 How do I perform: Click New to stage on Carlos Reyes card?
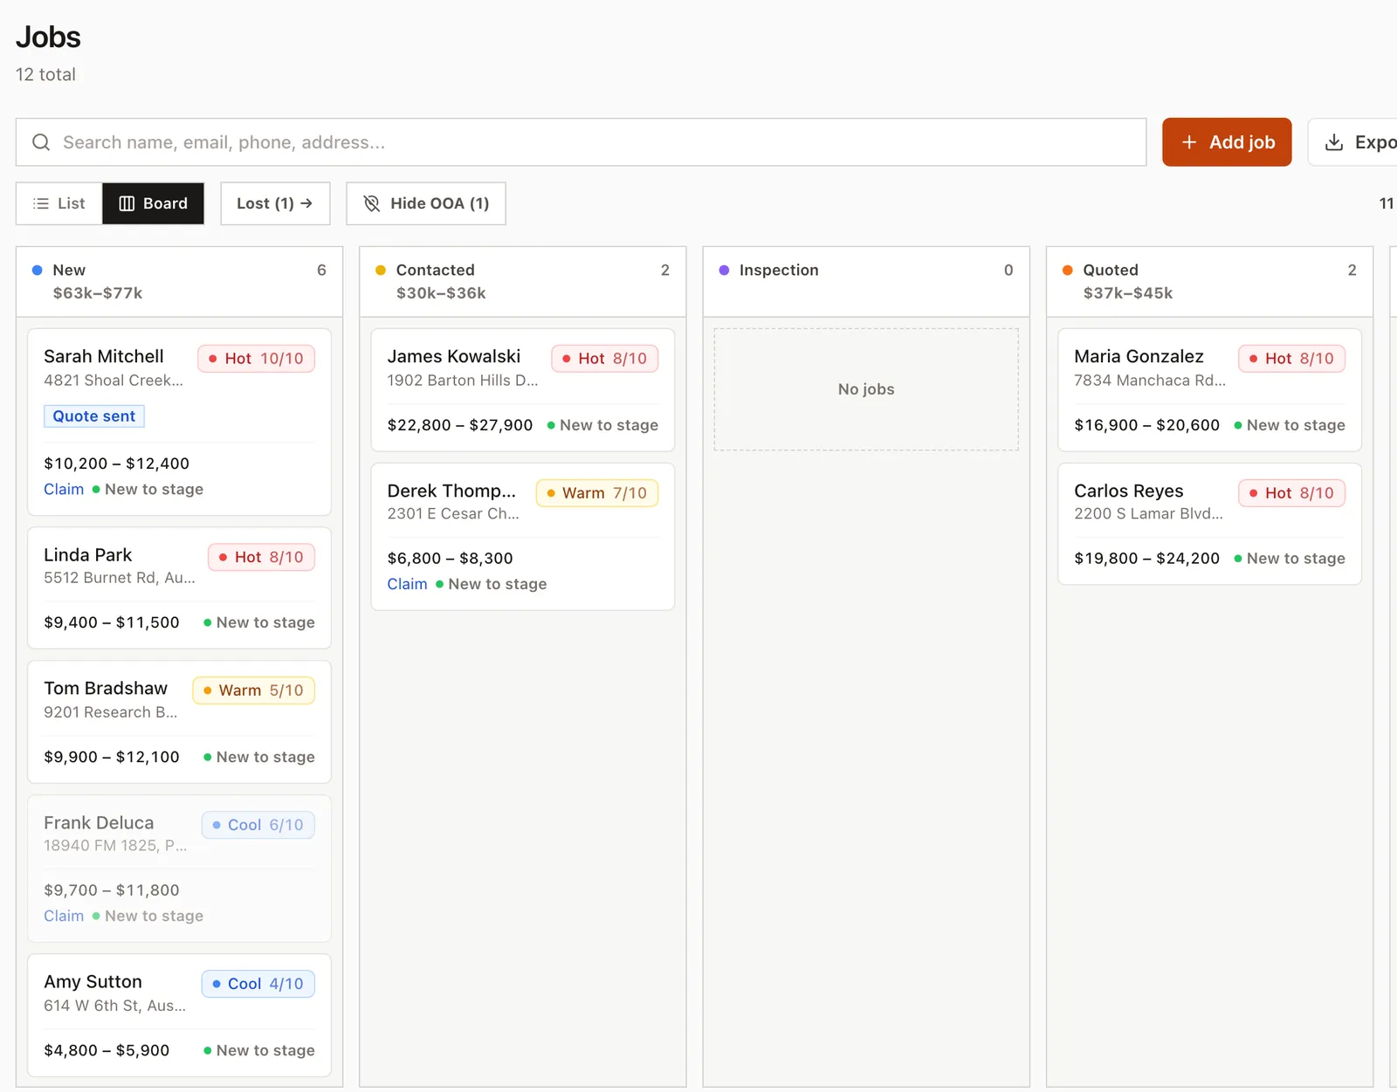point(1290,559)
